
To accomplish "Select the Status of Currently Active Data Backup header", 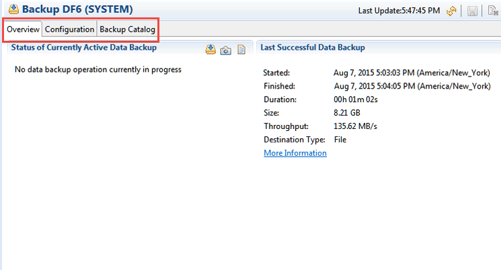I will (x=84, y=48).
